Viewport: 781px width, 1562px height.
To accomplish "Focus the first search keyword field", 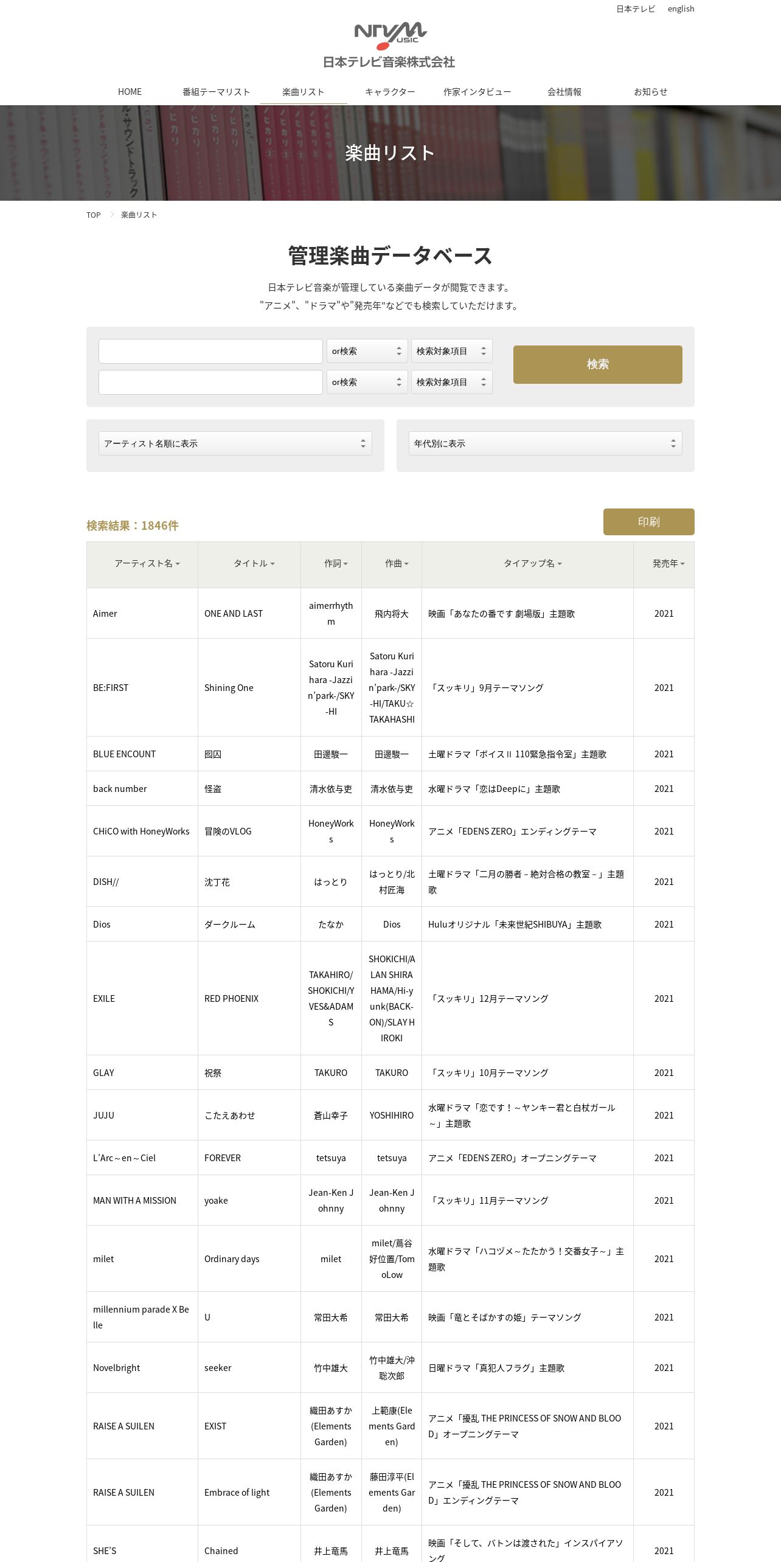I will (x=210, y=352).
